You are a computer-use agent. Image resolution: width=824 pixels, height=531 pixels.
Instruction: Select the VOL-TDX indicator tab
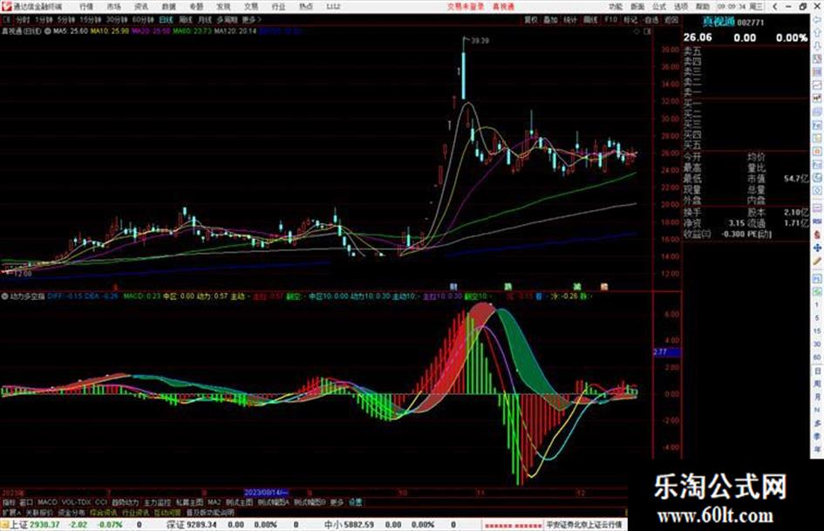[x=77, y=502]
